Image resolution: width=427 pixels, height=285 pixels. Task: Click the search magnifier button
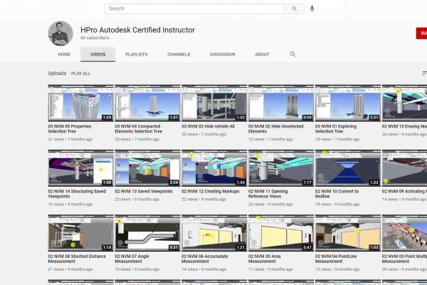(294, 9)
